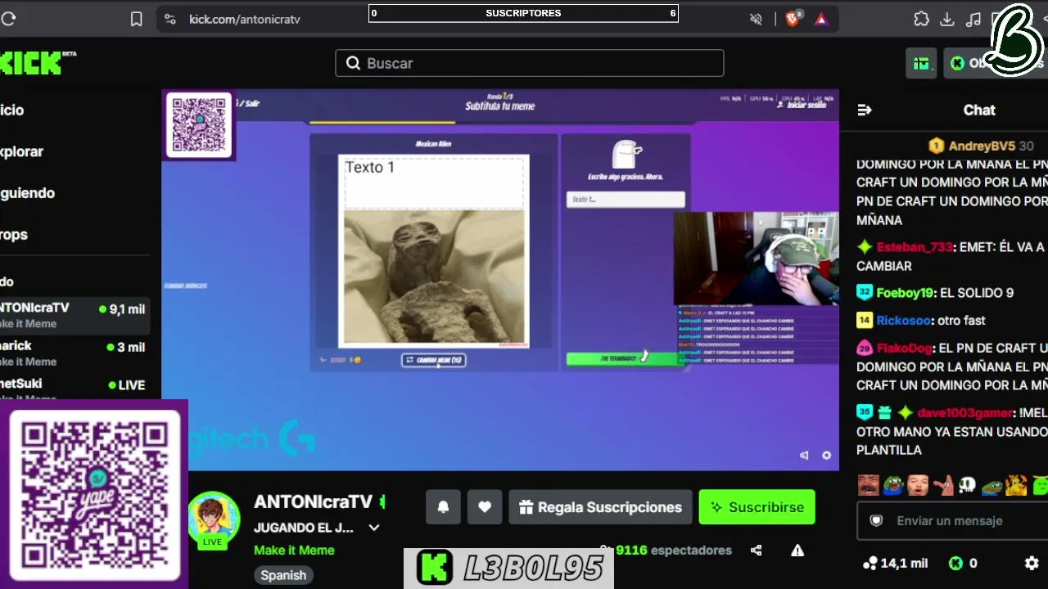1048x589 pixels.
Task: Click the Suscribirse button
Action: 757,507
